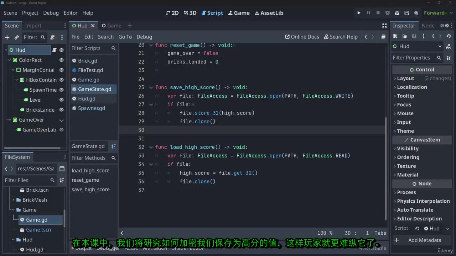Expand the Visibility property group
This screenshot has width=456, height=256.
click(408, 148)
